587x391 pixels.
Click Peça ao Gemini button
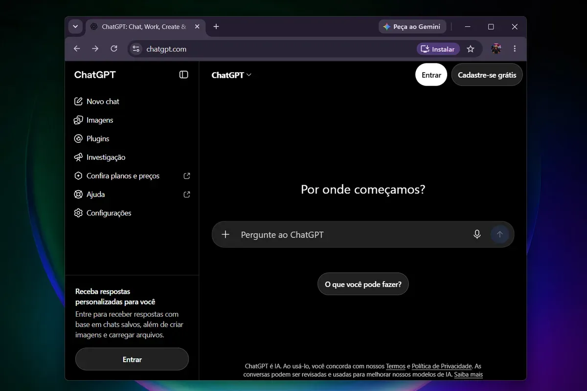(x=412, y=27)
